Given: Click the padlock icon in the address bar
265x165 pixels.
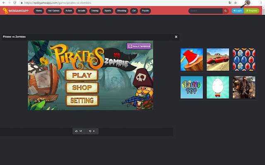Looking at the screenshot, I should click(x=22, y=3).
